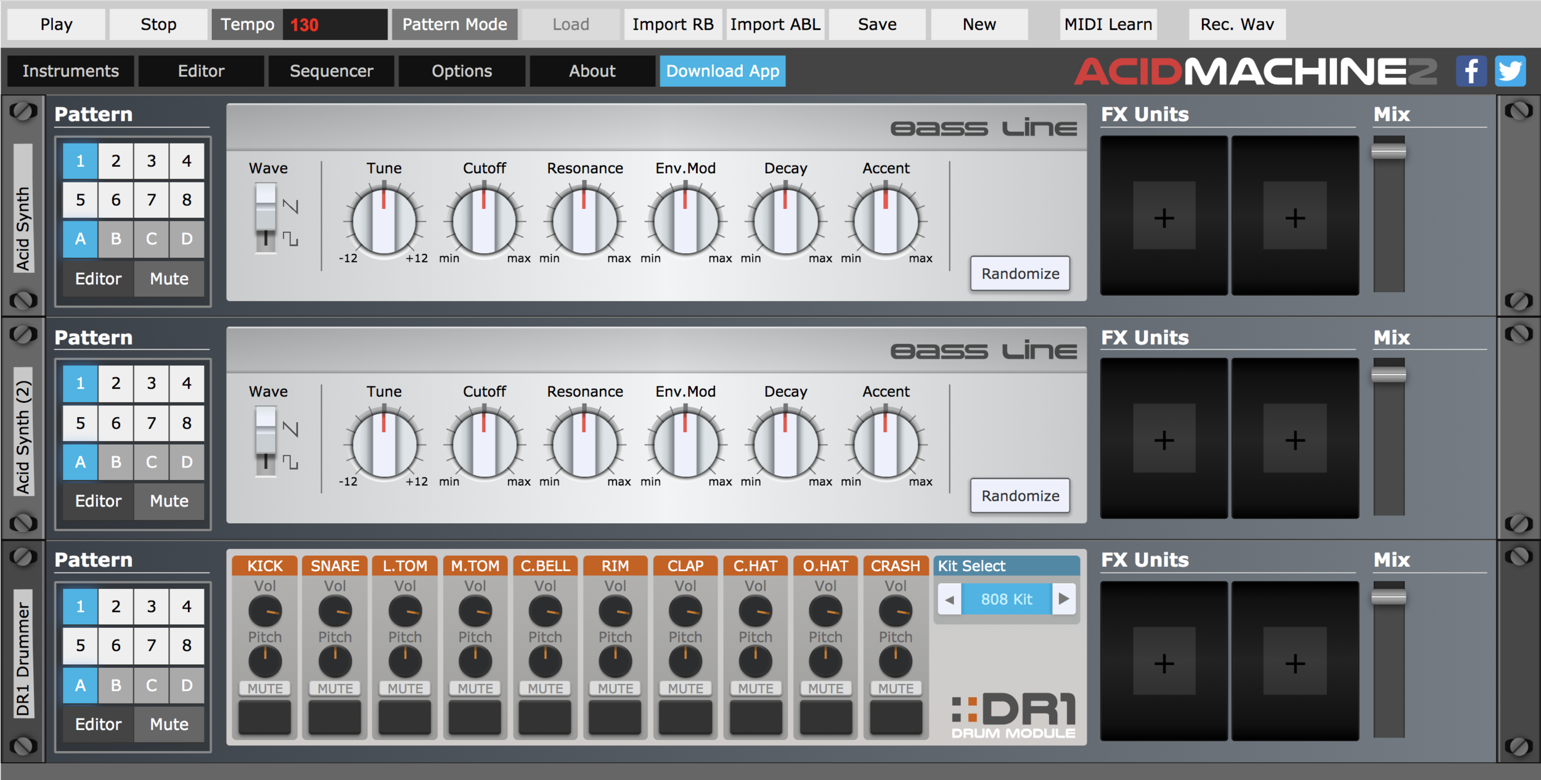Click the SNARE Pitch knob
The width and height of the screenshot is (1541, 780).
(335, 661)
